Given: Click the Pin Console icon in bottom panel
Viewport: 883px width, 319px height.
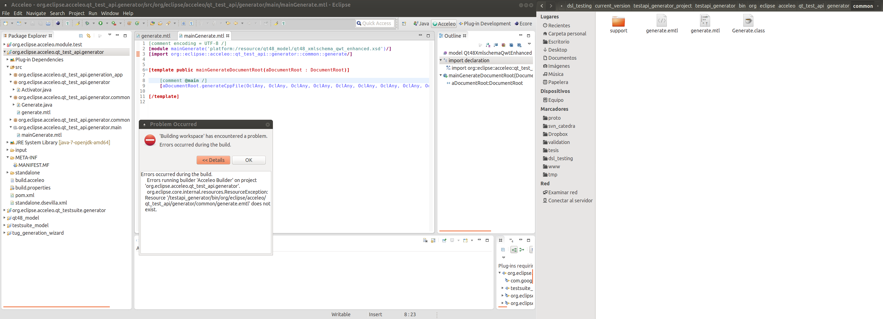Looking at the screenshot, I should (444, 241).
